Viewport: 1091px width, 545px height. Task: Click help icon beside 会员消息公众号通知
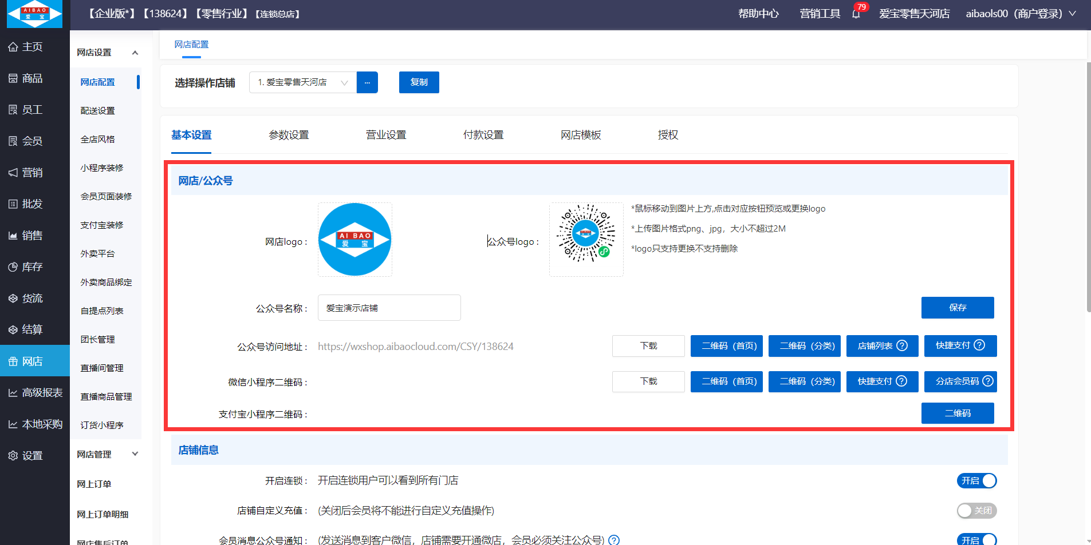614,540
